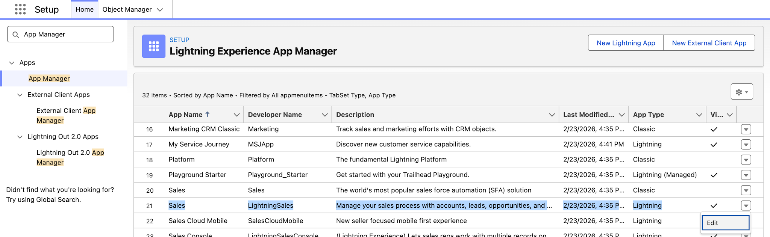The image size is (770, 237).
Task: Open External Client App Manager in sidebar
Action: 66,116
